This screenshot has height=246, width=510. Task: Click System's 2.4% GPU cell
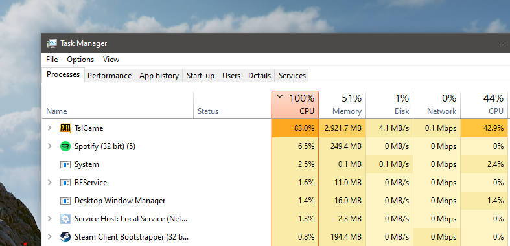[484, 164]
